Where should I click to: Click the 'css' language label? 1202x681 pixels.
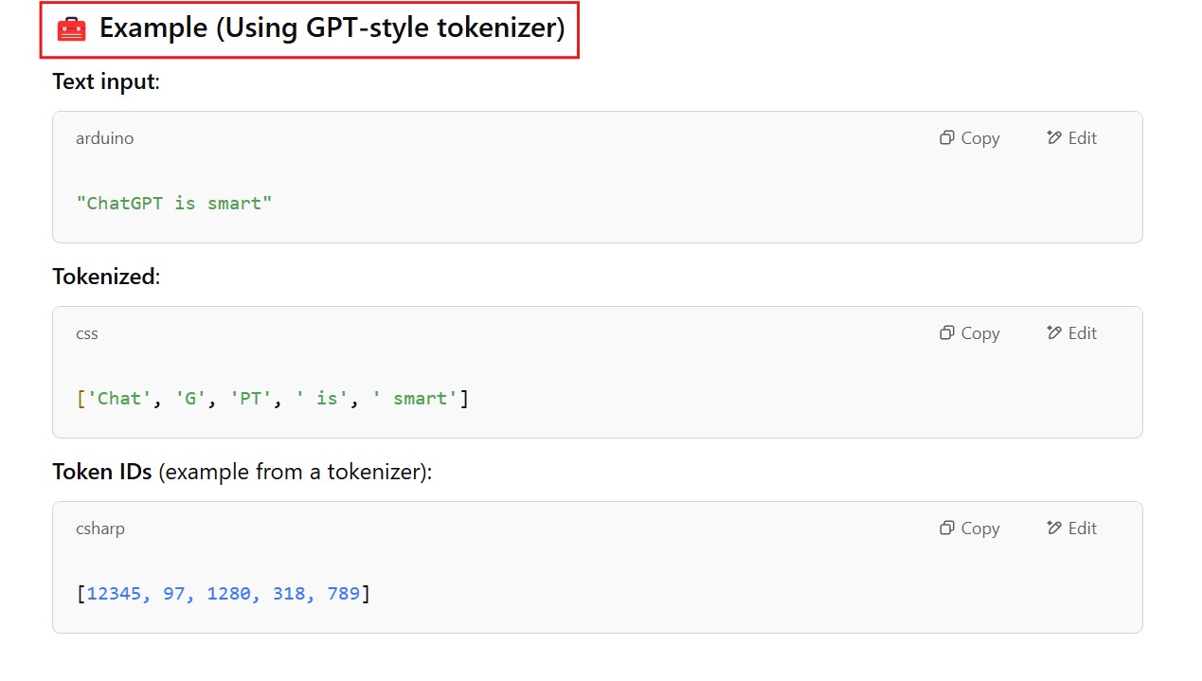(87, 333)
